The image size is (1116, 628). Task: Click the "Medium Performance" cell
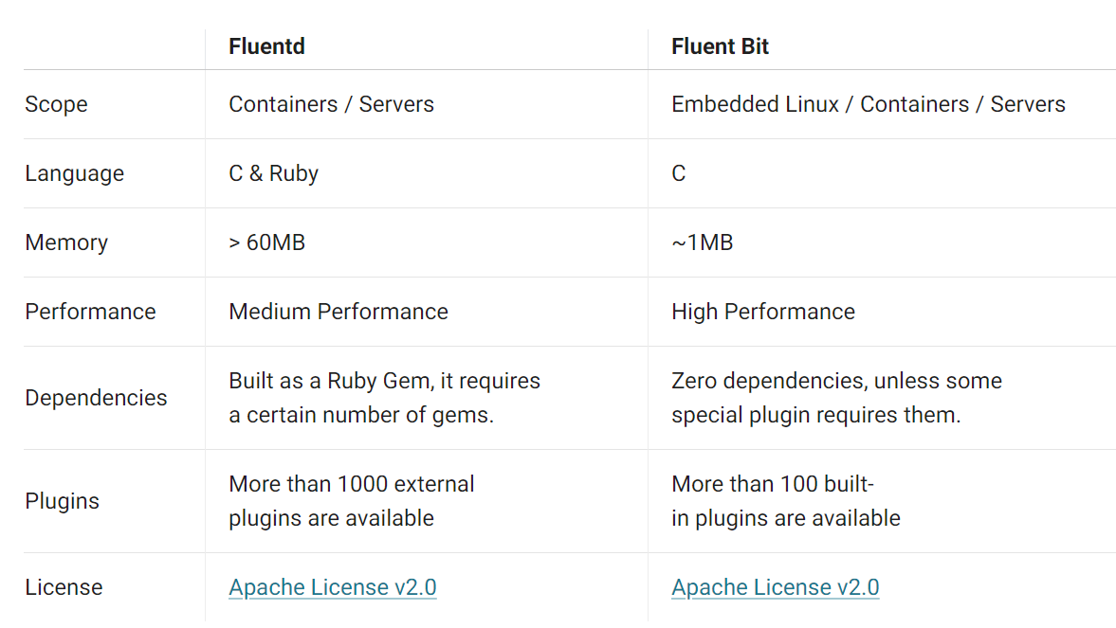pos(338,312)
